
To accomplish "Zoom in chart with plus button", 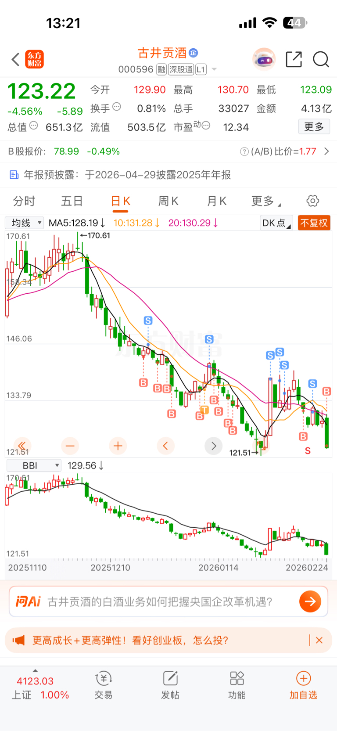I will [x=118, y=446].
